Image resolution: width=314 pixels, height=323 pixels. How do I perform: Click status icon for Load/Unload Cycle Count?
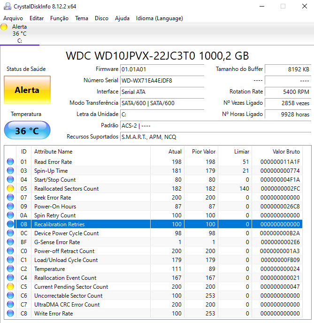10,260
